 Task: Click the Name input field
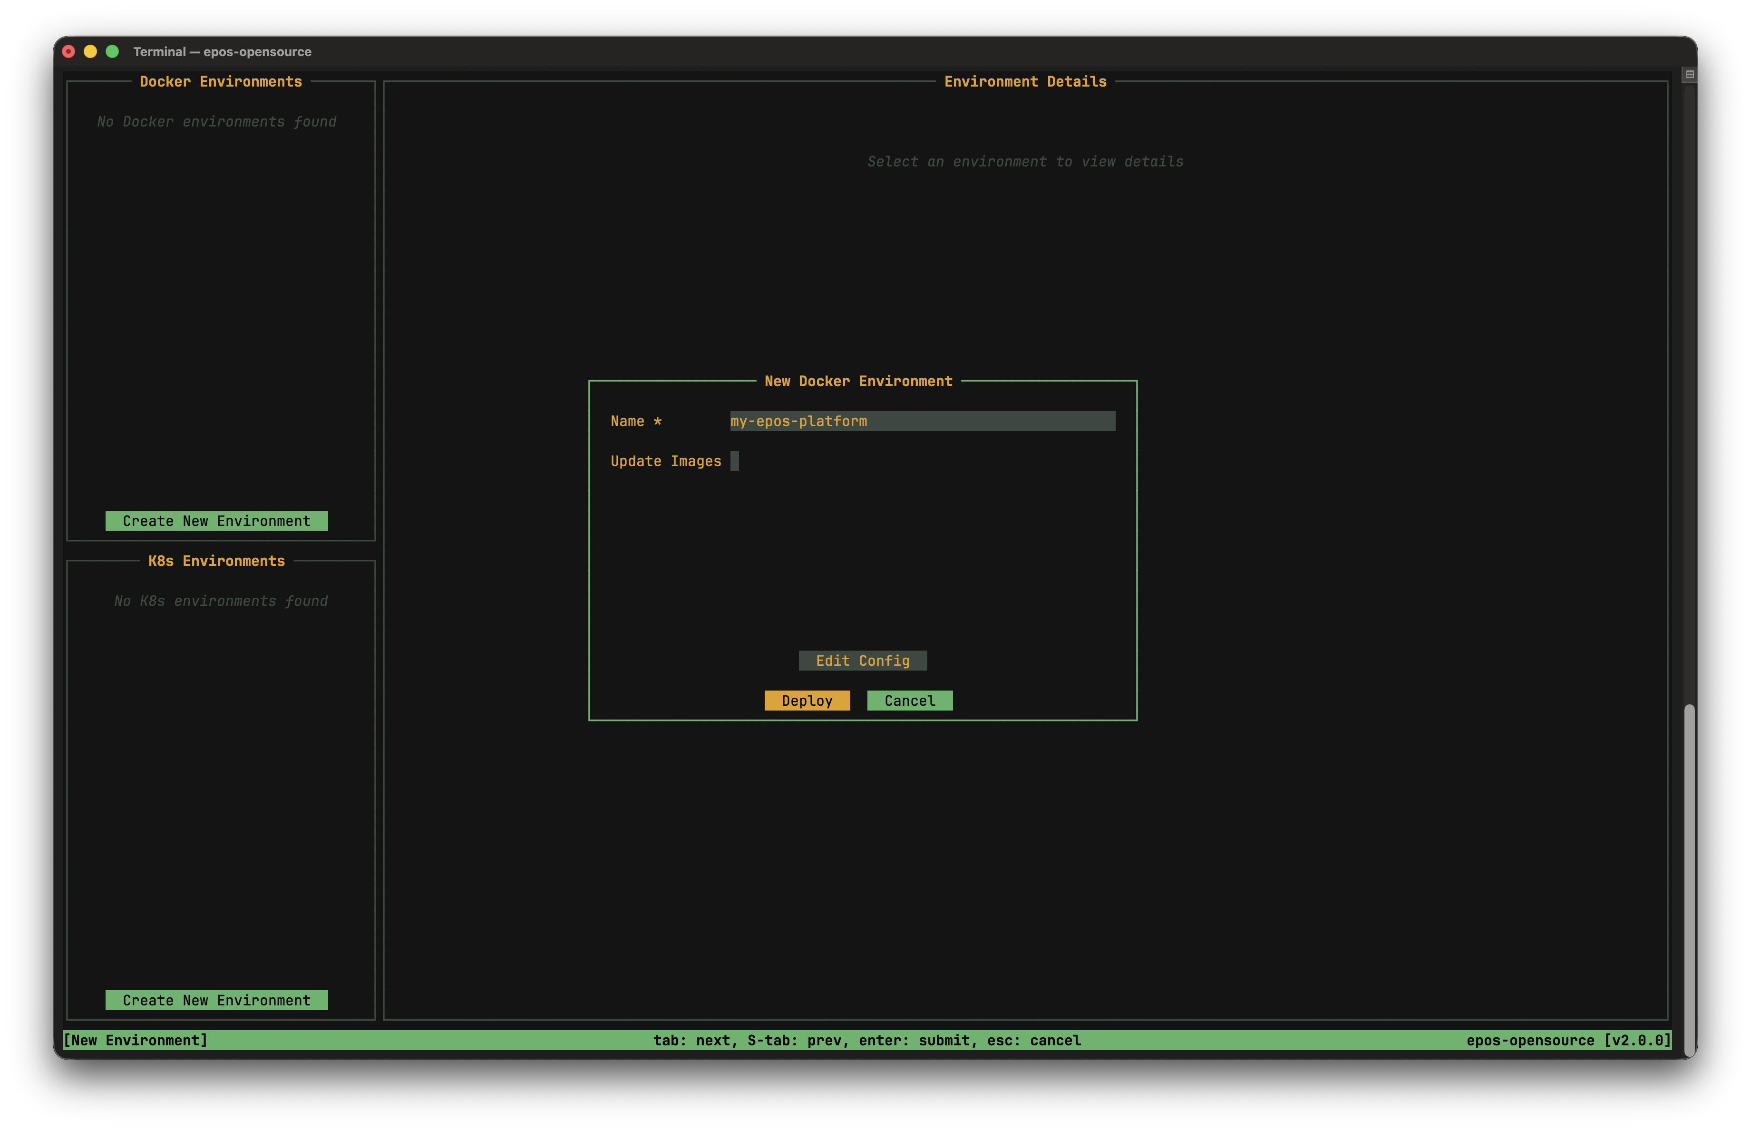tap(921, 421)
